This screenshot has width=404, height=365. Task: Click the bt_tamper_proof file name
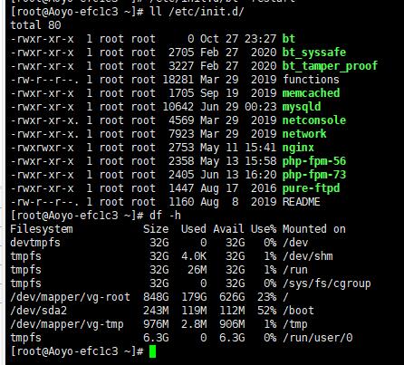[330, 66]
